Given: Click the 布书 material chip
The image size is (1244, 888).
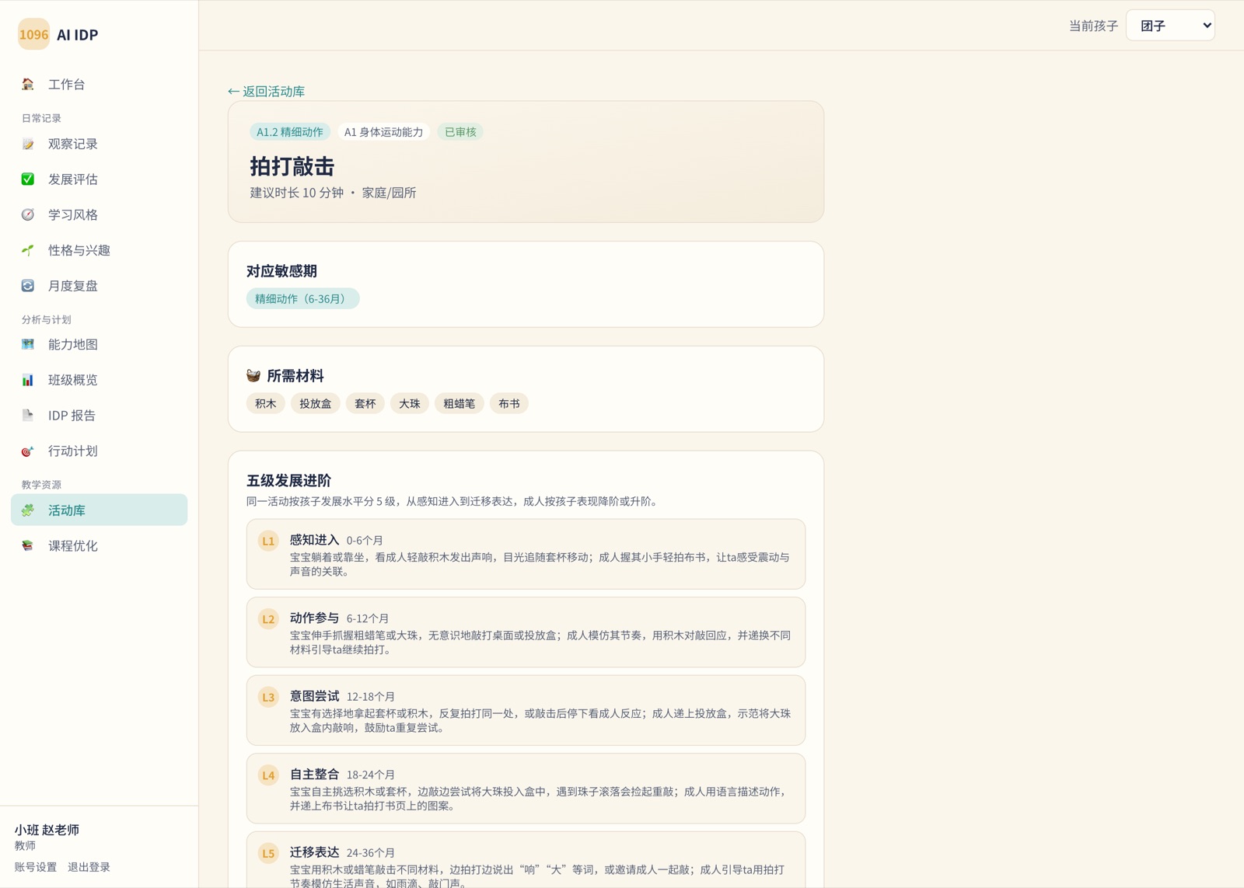Looking at the screenshot, I should [x=509, y=403].
